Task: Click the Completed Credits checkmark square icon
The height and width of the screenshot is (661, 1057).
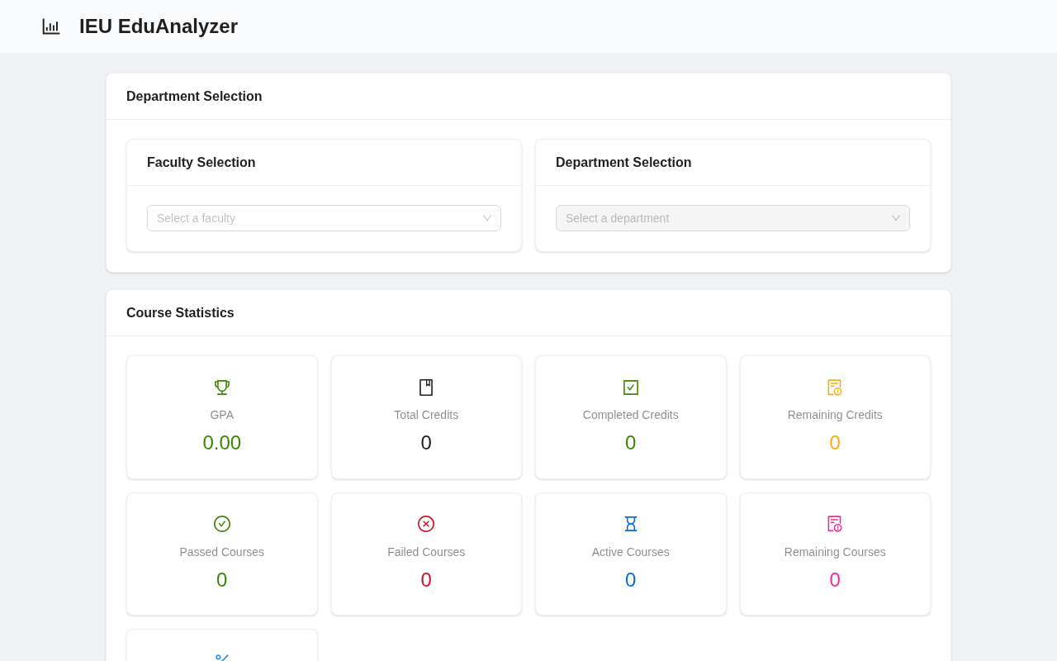Action: point(631,388)
